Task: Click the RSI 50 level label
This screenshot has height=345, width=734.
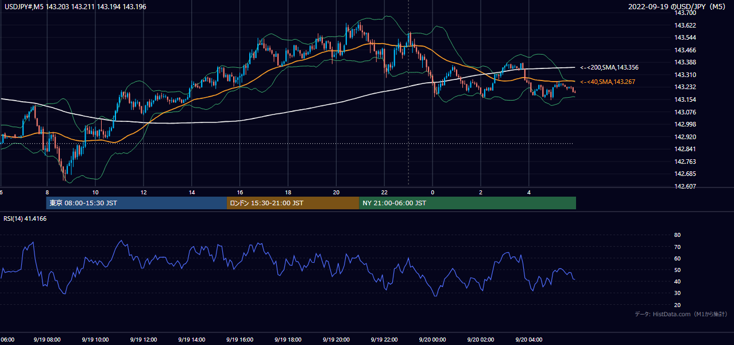Action: tap(677, 270)
